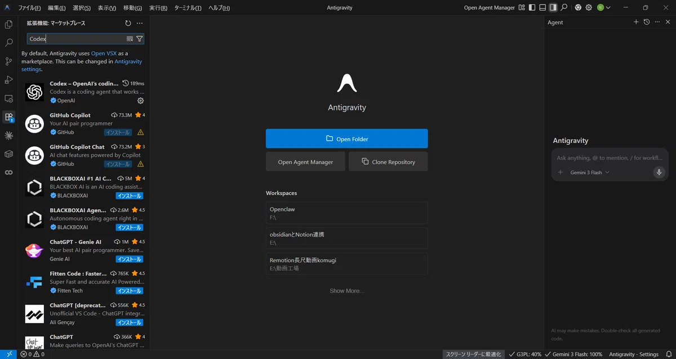The height and width of the screenshot is (359, 676).
Task: Select the Extensions icon with badge
Action: point(8,117)
